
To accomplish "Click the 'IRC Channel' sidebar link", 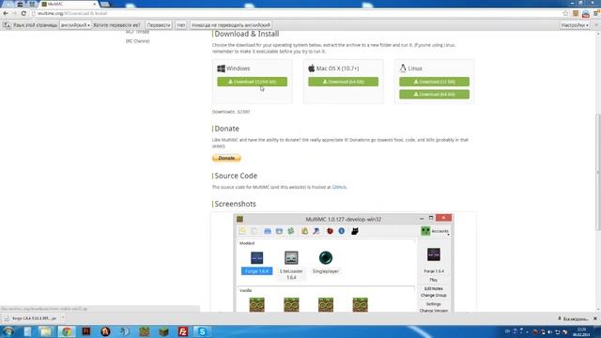I will click(x=138, y=41).
